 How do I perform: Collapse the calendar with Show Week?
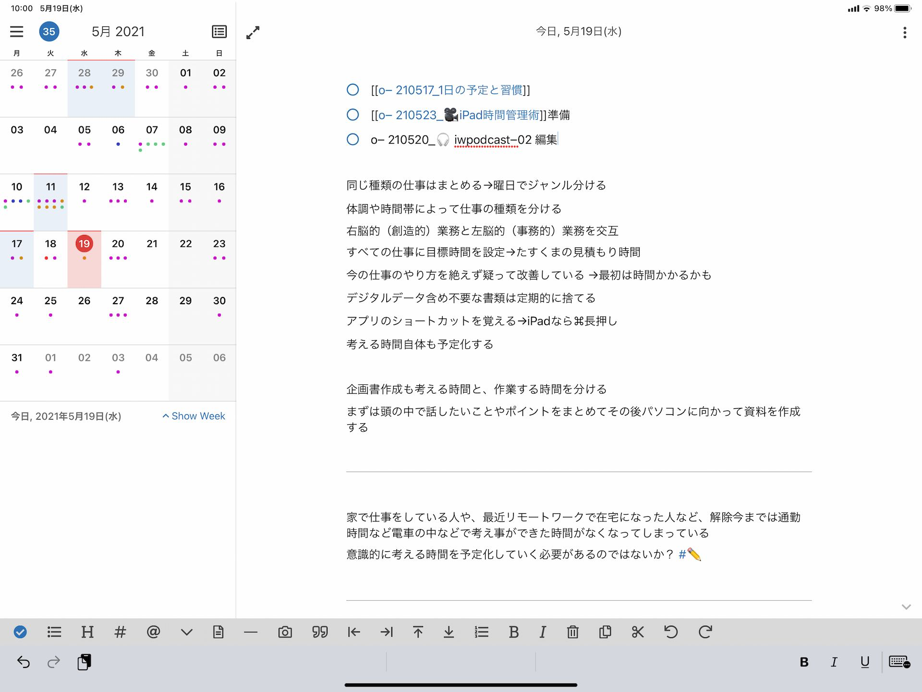tap(194, 416)
